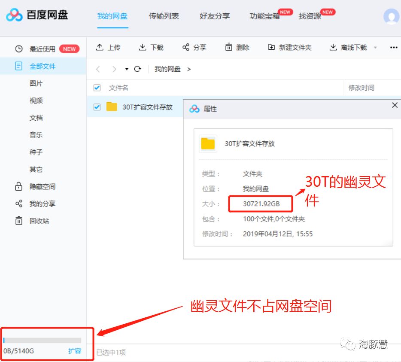This screenshot has width=401, height=362.
Task: Sort by the 修改时间 column header
Action: pyautogui.click(x=362, y=88)
